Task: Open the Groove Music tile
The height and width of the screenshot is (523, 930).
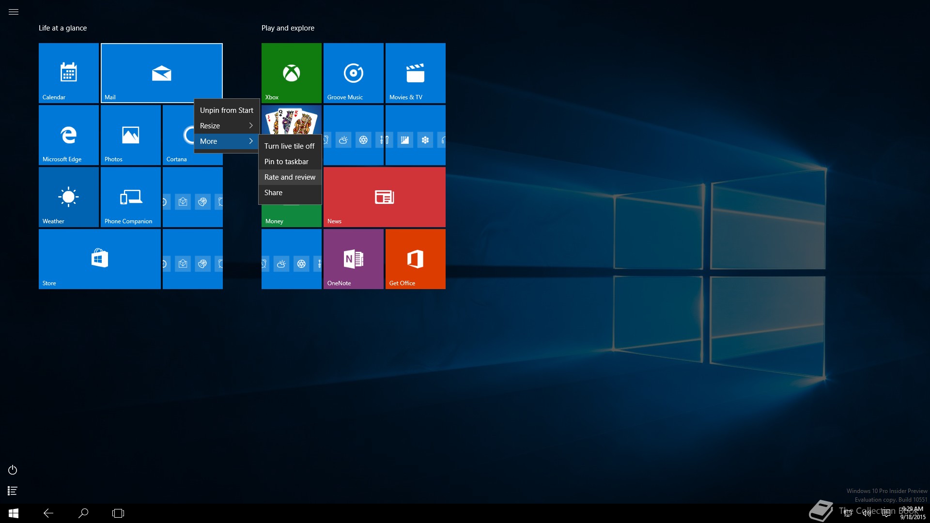Action: click(x=354, y=73)
